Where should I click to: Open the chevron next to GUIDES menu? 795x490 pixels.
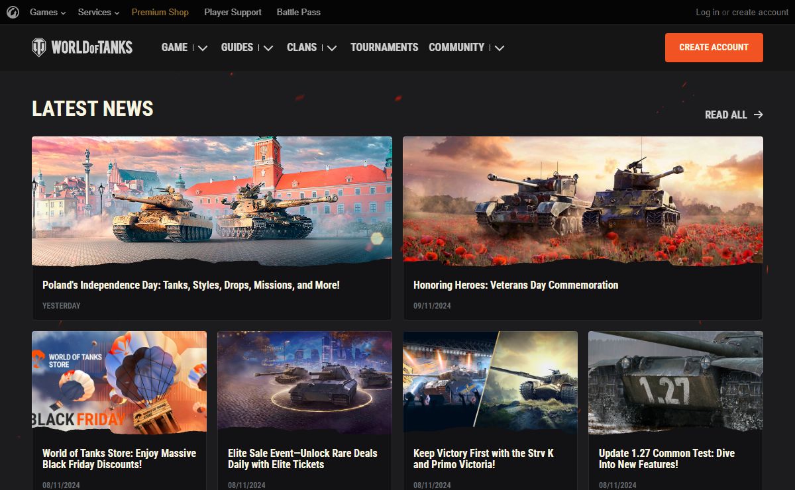268,48
